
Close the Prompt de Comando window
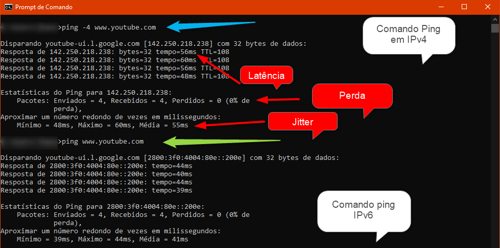point(488,7)
